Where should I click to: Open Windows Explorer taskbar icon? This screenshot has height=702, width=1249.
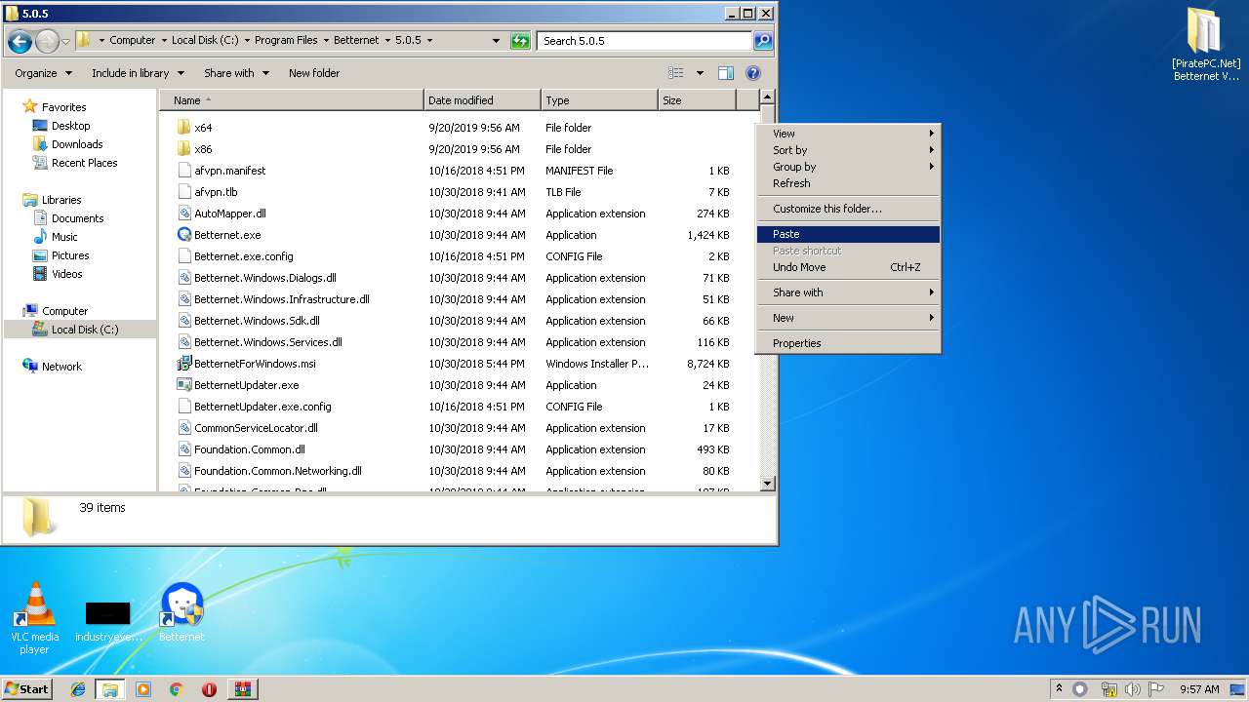point(110,689)
